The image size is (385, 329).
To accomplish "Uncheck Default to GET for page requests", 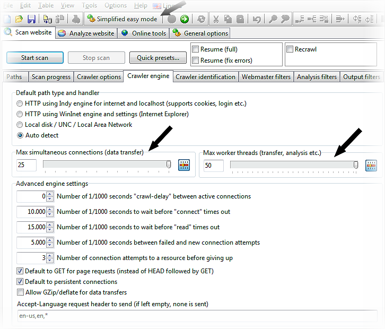I will (x=20, y=271).
